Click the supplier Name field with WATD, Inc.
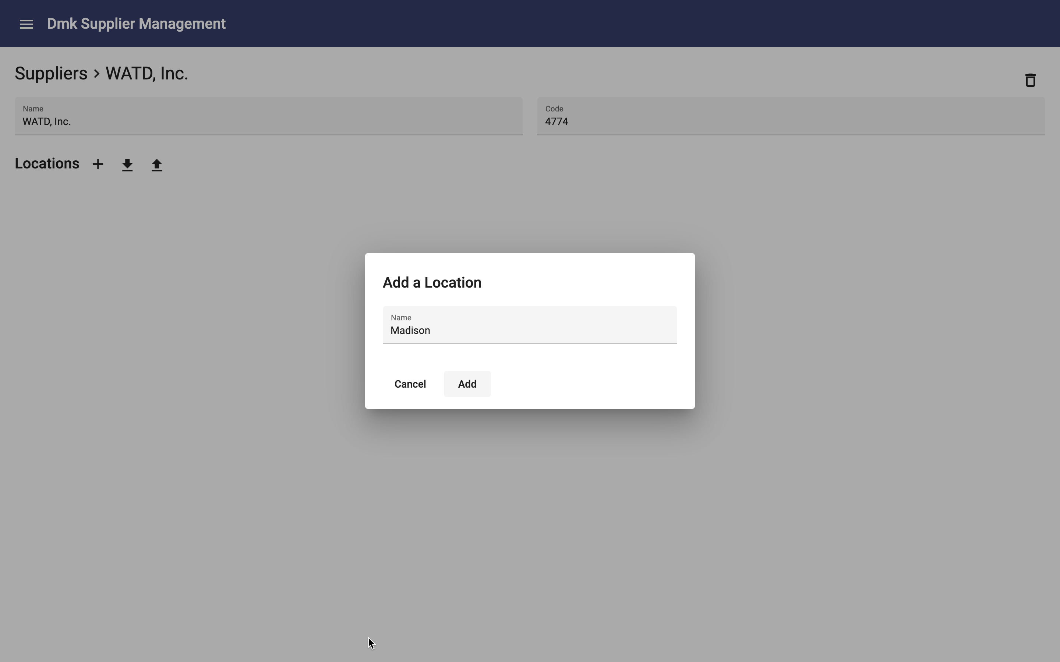This screenshot has height=662, width=1060. pyautogui.click(x=269, y=116)
